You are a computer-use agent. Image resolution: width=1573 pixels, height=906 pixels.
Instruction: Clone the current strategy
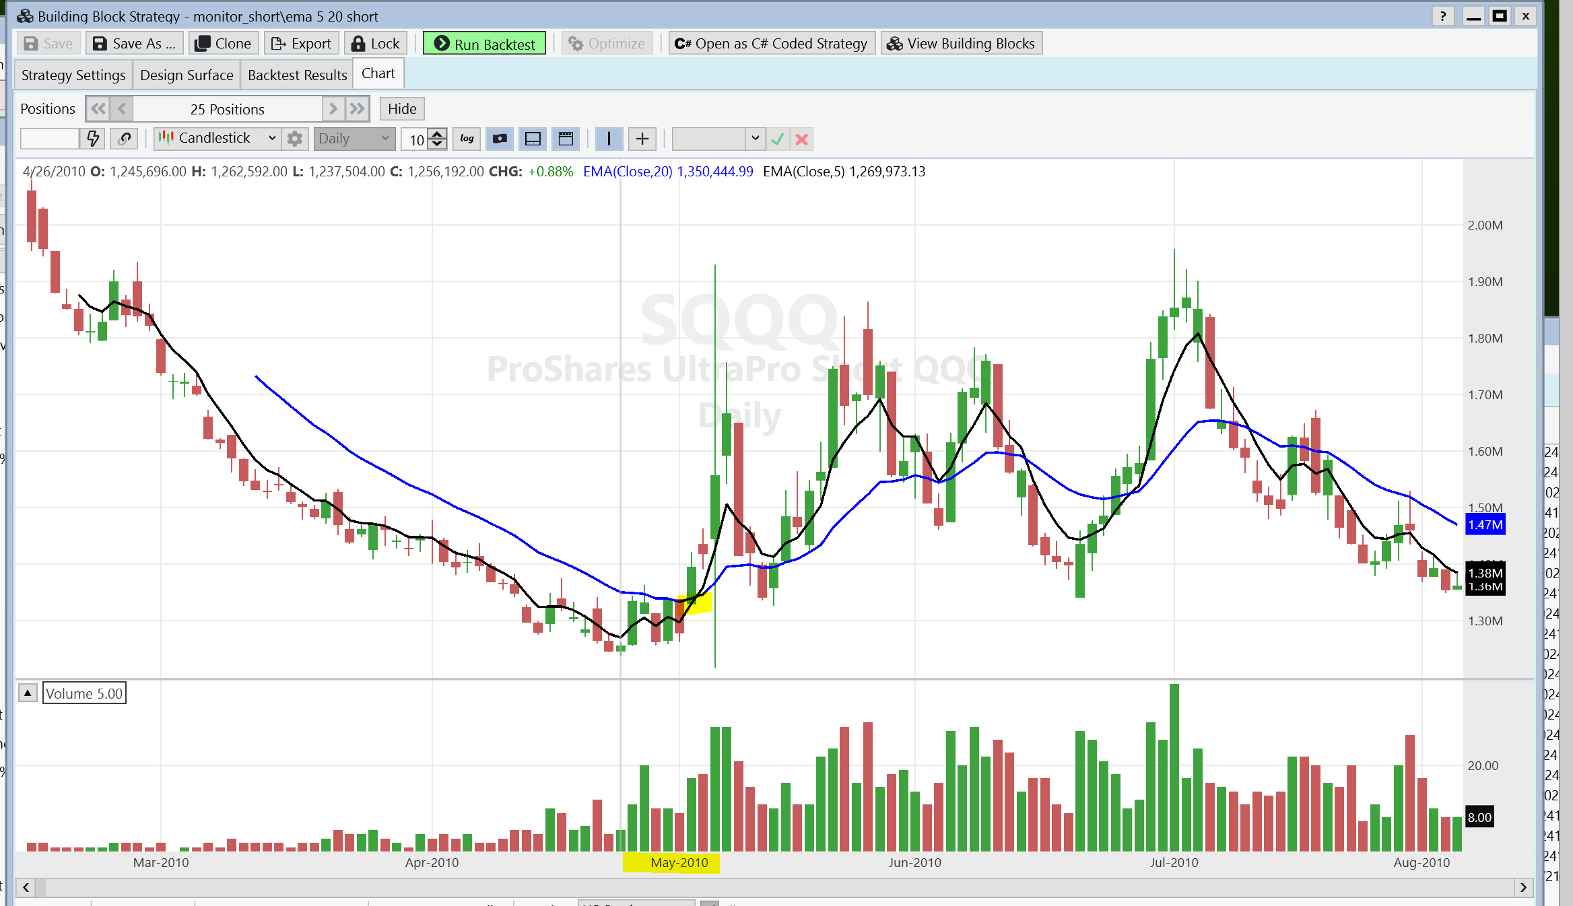224,44
